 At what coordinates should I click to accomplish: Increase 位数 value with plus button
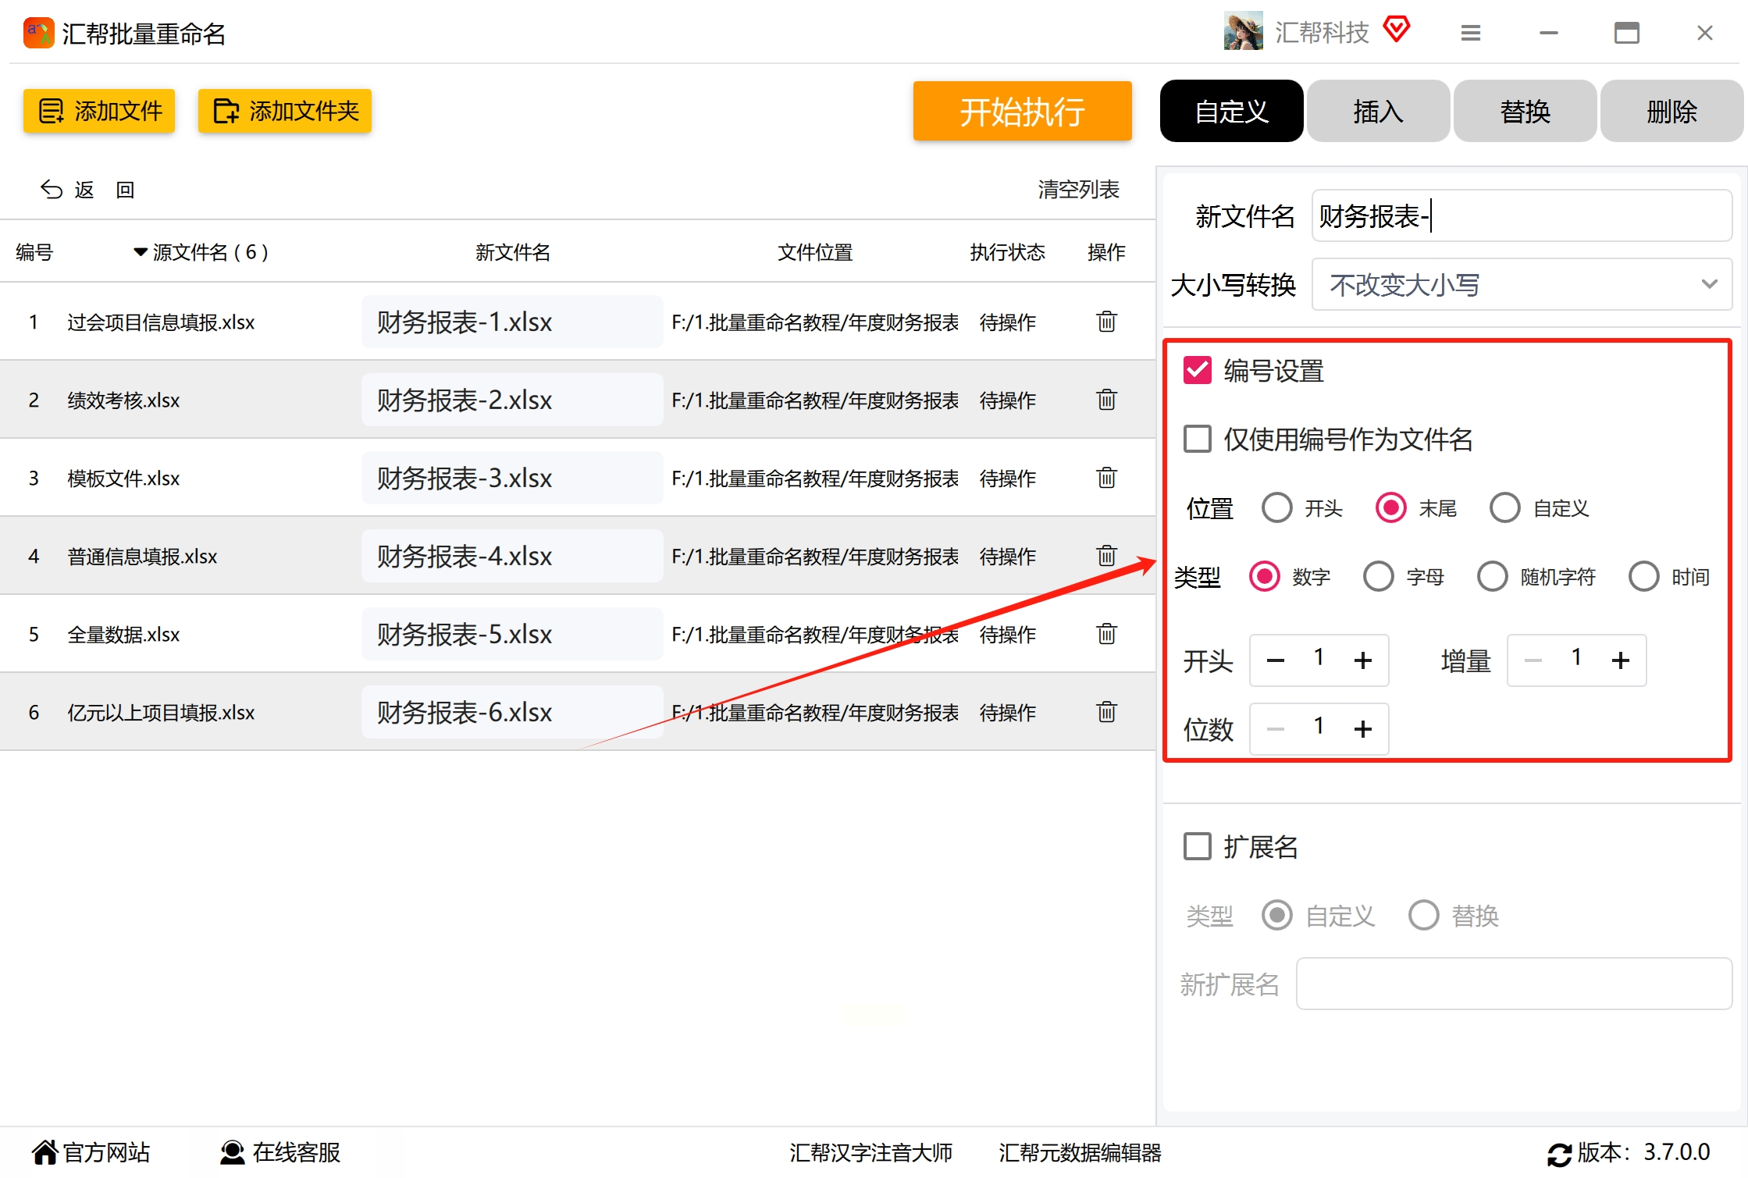(1362, 729)
